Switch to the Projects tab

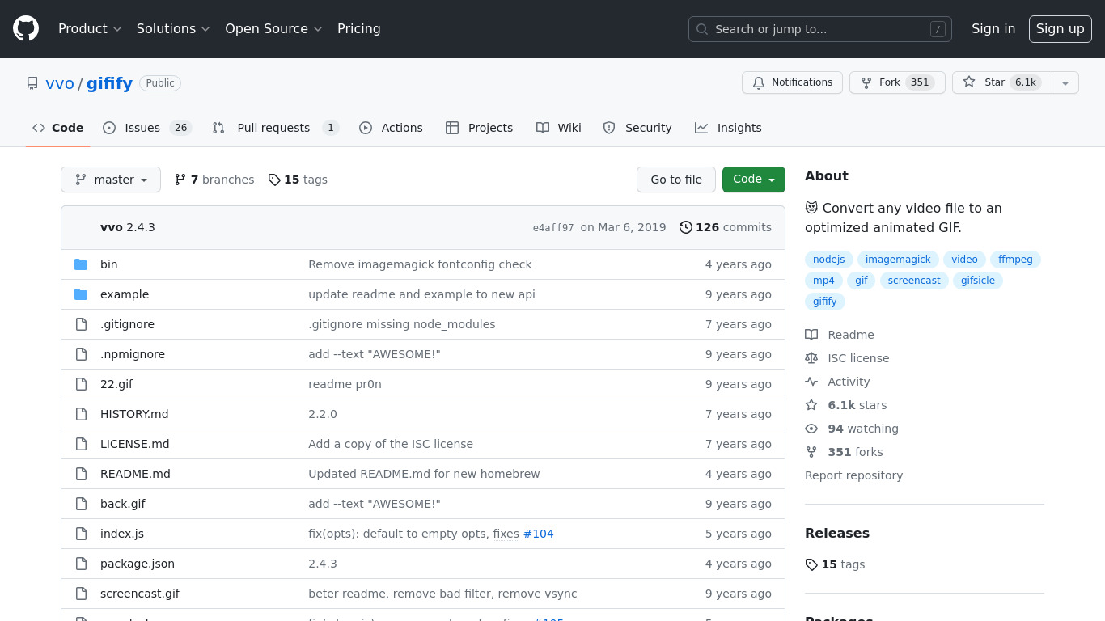point(479,128)
